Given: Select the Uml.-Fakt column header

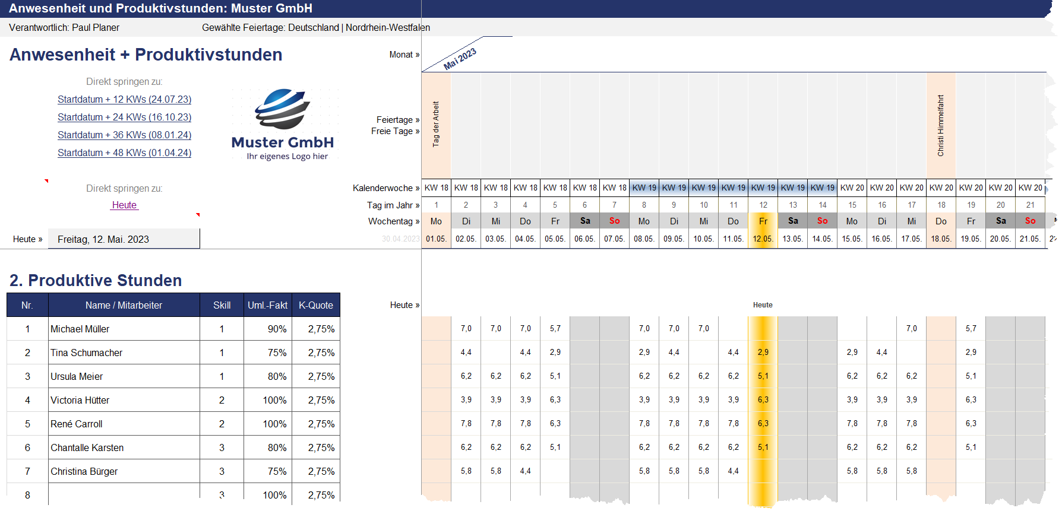Looking at the screenshot, I should pyautogui.click(x=267, y=305).
